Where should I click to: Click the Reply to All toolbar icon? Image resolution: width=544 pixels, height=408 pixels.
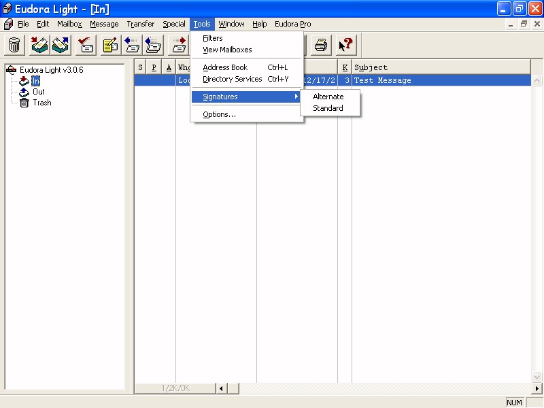(153, 45)
